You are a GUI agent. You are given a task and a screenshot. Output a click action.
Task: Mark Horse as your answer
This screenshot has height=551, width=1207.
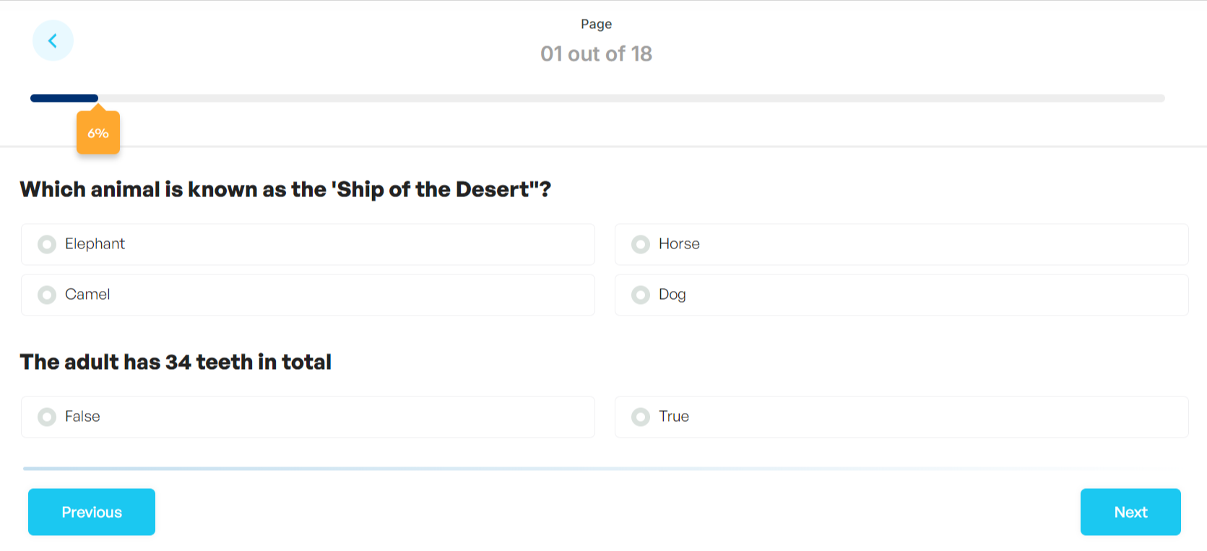[640, 244]
